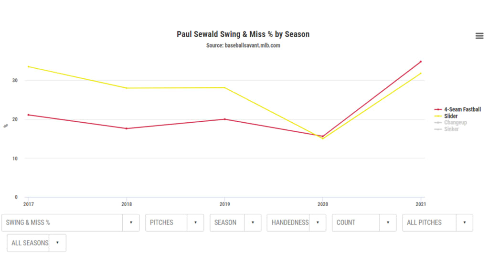Screen dimensions: 489x275
Task: Click the 4-Seam Fastball 2019 data point
Action: [x=225, y=119]
